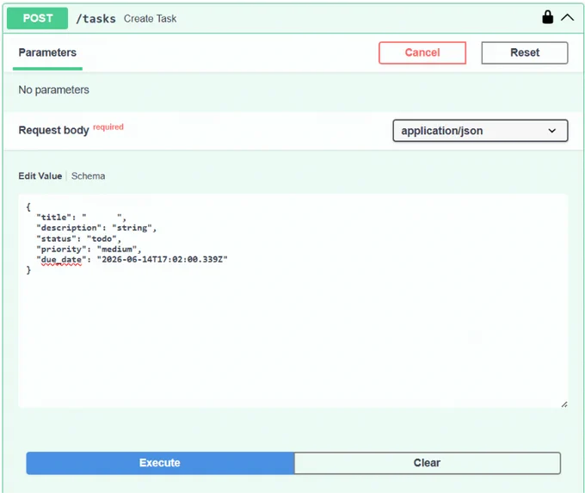The height and width of the screenshot is (493, 585).
Task: Click the Create Task summary text
Action: point(150,19)
